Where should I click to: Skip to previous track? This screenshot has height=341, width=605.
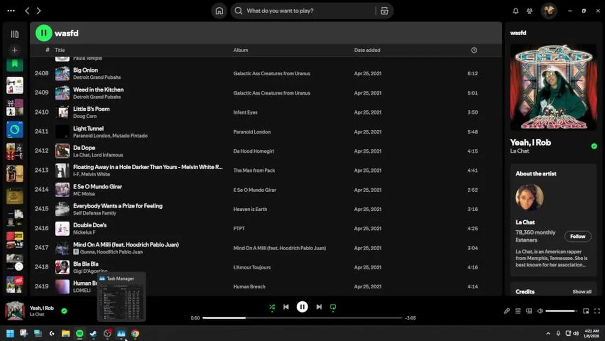286,307
